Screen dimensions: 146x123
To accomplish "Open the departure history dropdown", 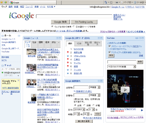I will (x=95, y=87).
